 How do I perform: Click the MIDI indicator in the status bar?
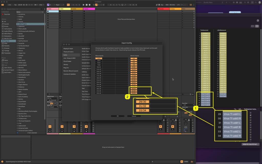[186, 162]
